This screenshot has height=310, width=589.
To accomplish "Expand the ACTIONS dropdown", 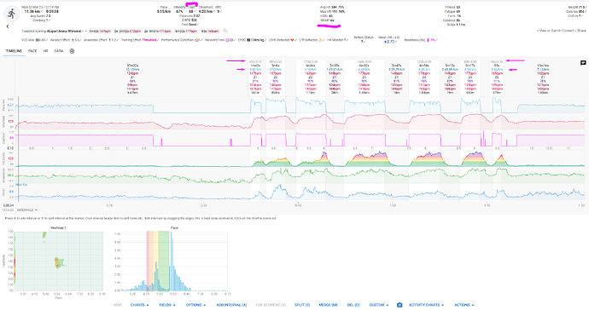I will pyautogui.click(x=464, y=305).
